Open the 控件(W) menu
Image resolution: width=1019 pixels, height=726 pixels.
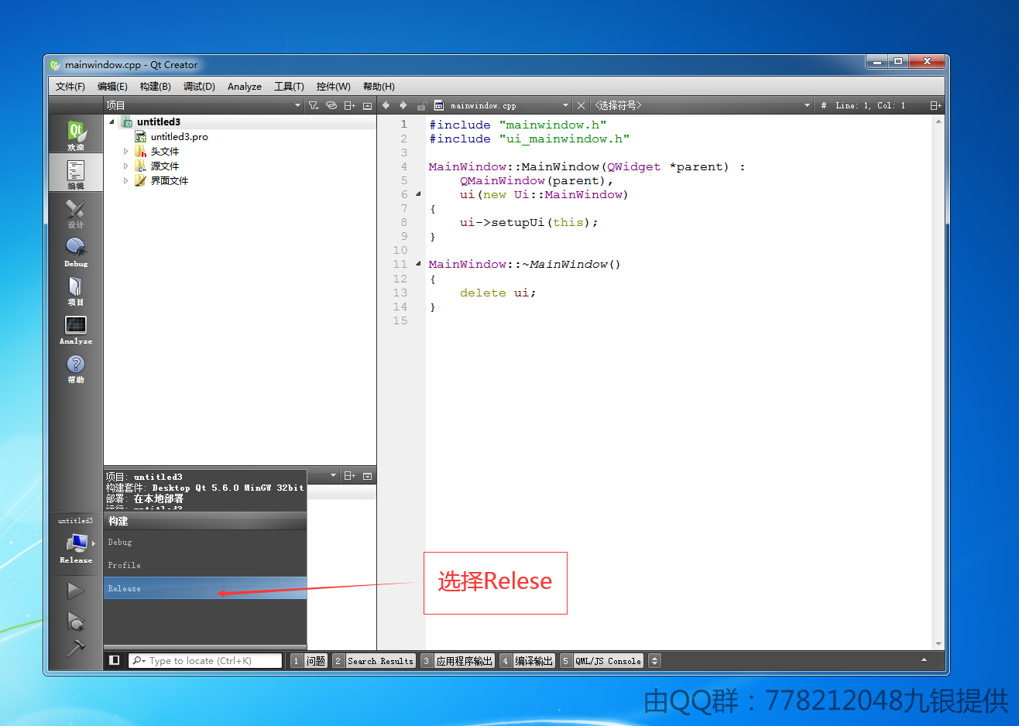(x=333, y=86)
